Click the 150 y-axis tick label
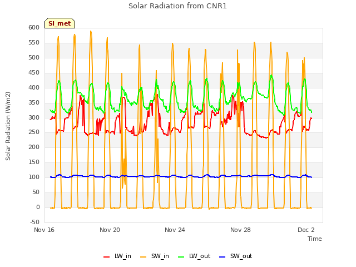 coord(34,162)
